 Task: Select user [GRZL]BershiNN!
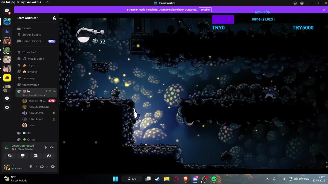38,107
